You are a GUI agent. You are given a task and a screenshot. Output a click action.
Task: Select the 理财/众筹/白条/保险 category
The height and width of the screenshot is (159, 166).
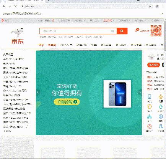click(16, 122)
